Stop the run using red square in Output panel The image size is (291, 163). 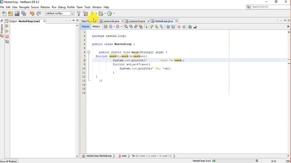click(7, 36)
